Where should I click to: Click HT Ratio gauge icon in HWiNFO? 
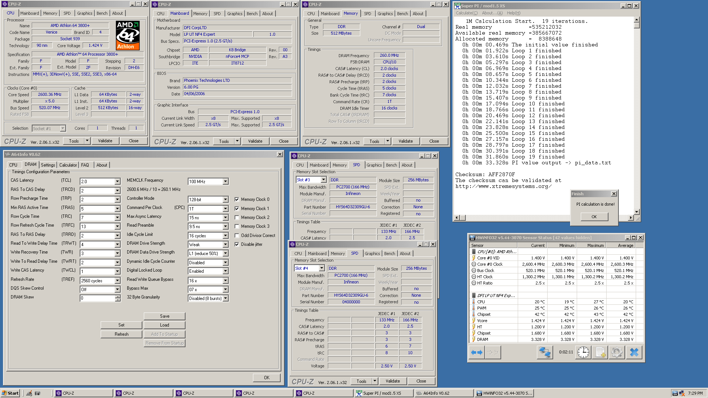coord(474,283)
